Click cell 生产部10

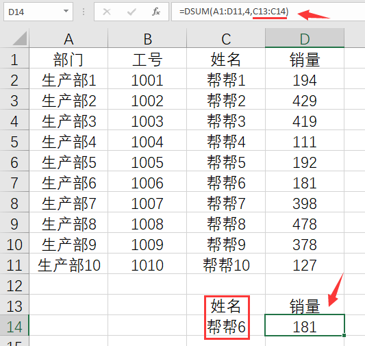click(68, 264)
